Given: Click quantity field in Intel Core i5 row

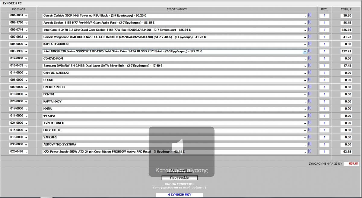Looking at the screenshot, I should point(324,30).
